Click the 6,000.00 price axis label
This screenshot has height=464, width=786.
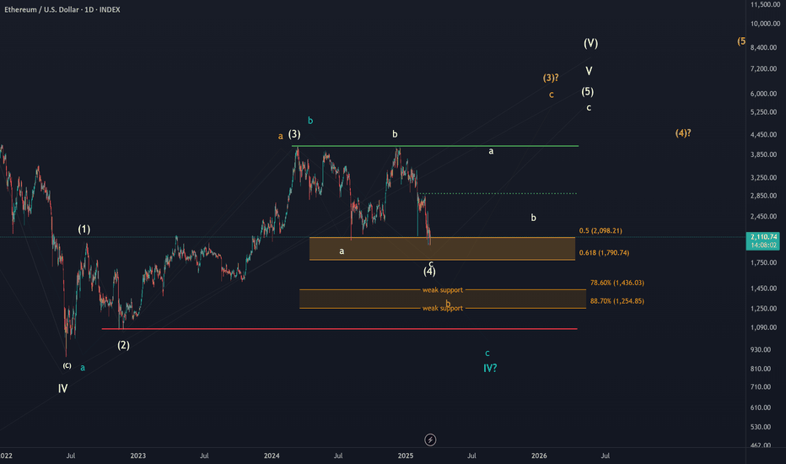(x=763, y=94)
